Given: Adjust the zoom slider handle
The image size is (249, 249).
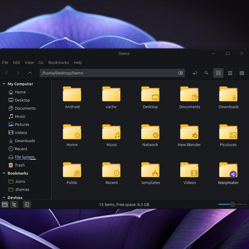Looking at the screenshot, I should click(x=232, y=204).
